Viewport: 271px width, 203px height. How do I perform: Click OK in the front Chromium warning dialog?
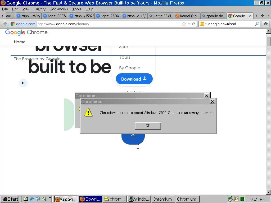[148, 126]
